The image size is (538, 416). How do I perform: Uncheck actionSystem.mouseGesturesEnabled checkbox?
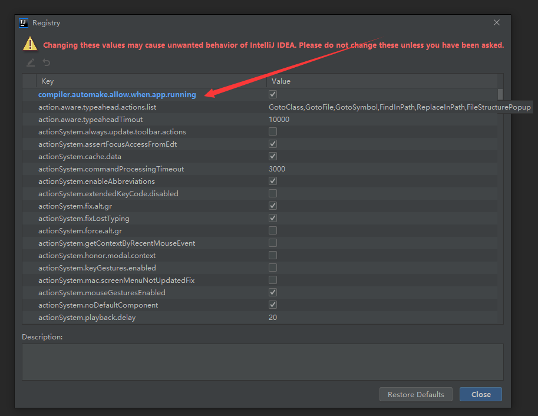click(x=273, y=292)
